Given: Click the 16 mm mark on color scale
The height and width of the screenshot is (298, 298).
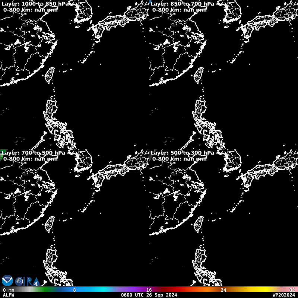Looking at the screenshot, I should (149, 290).
